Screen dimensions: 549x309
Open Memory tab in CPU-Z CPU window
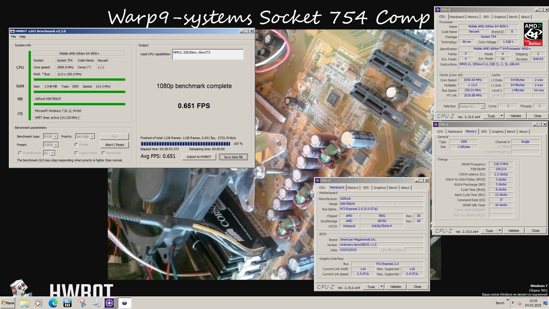click(473, 17)
